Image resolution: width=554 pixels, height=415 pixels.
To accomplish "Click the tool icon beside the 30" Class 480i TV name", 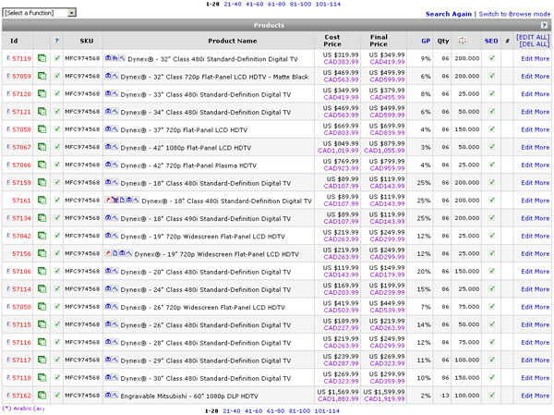I will (x=115, y=377).
